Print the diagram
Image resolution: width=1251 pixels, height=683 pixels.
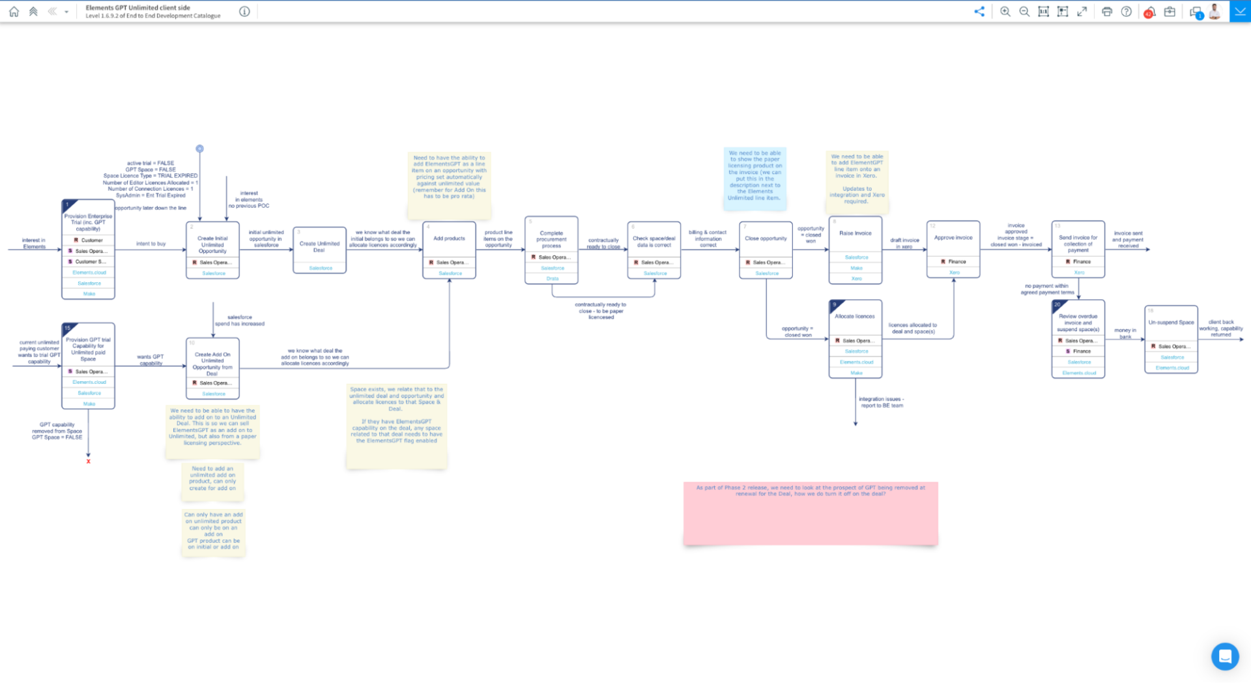click(x=1107, y=12)
